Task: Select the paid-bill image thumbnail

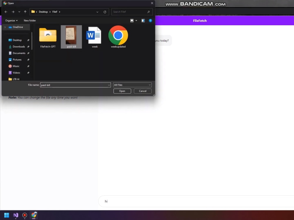Action: click(71, 37)
